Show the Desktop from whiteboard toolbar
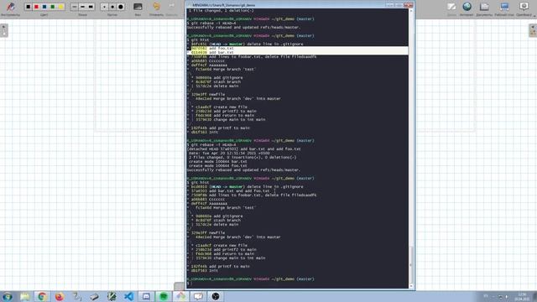Image resolution: width=537 pixels, height=302 pixels. pyautogui.click(x=504, y=7)
